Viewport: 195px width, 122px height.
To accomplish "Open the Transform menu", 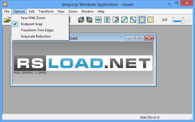I will point(46,11).
